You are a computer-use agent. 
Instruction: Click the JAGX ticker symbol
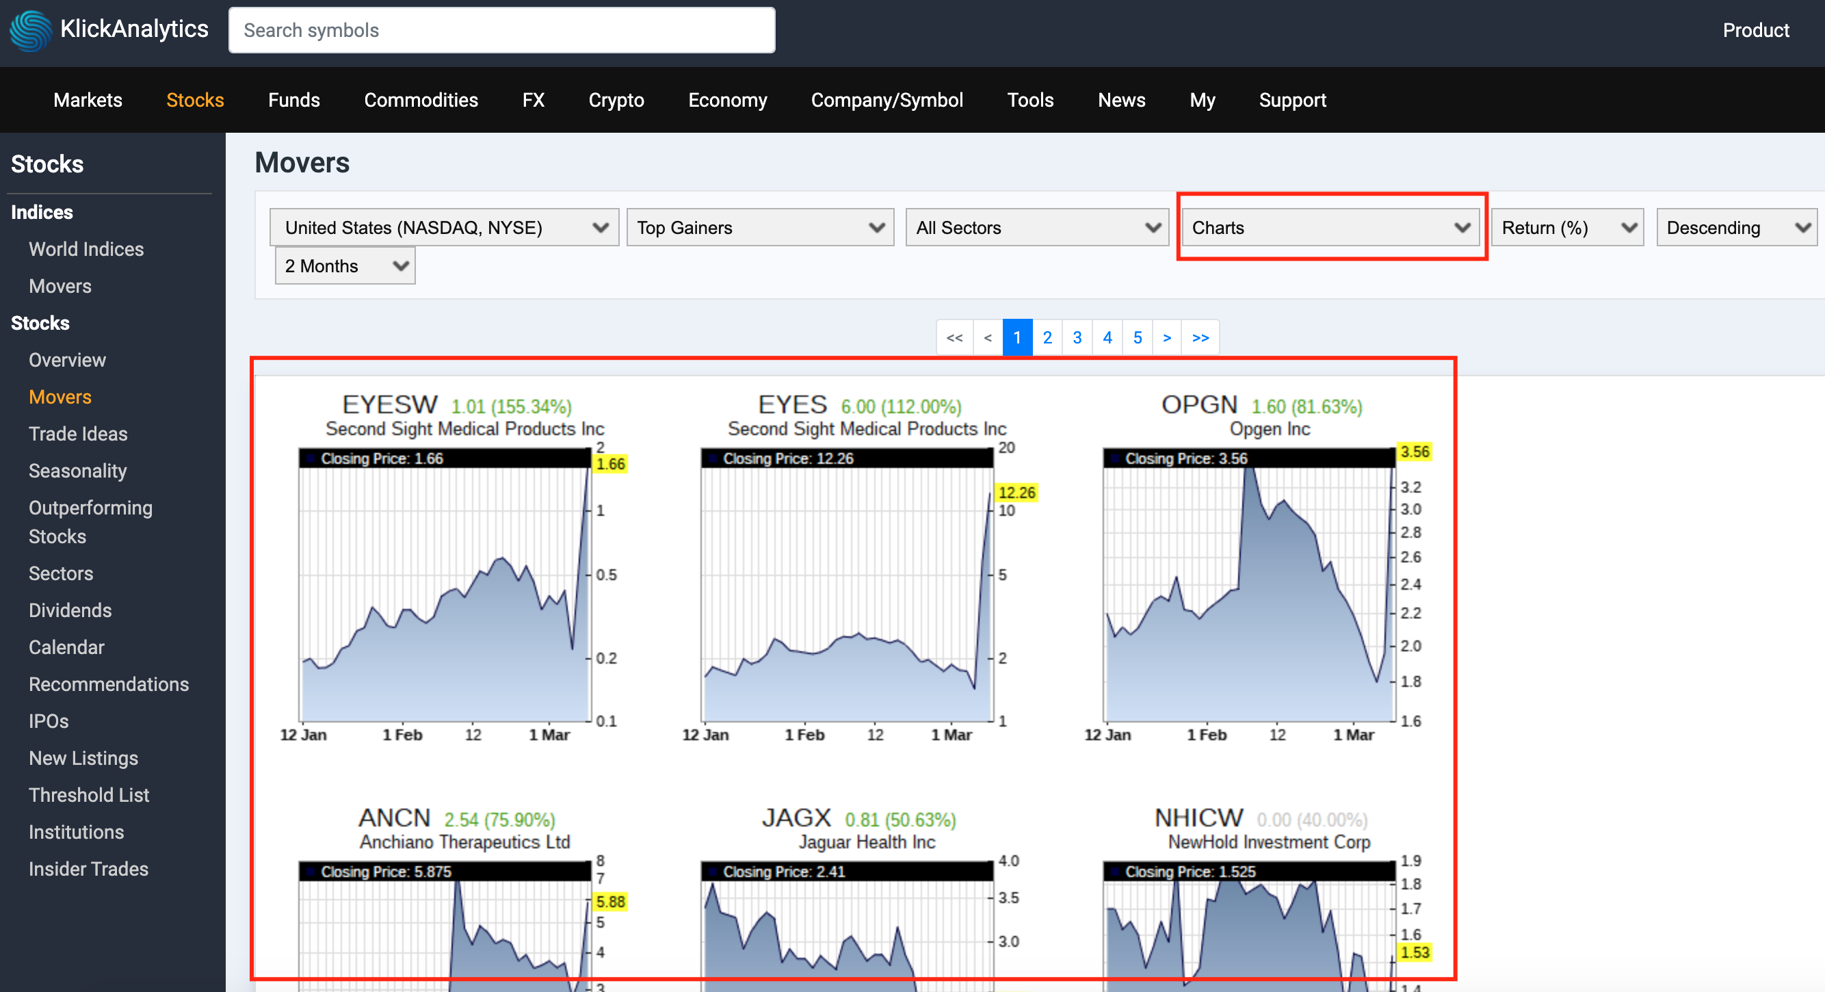796,818
